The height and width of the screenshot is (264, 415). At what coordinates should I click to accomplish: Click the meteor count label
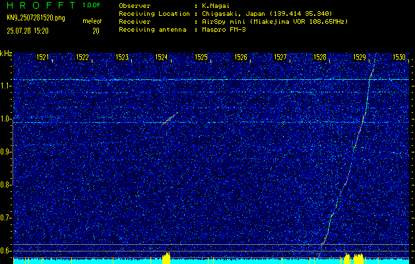tap(92, 21)
